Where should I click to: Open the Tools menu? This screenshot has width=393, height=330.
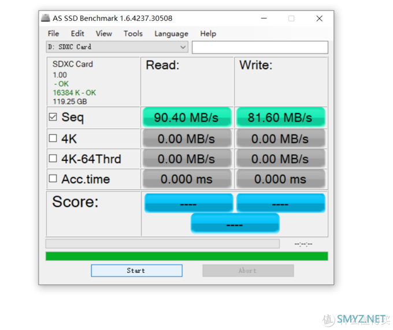pos(133,33)
